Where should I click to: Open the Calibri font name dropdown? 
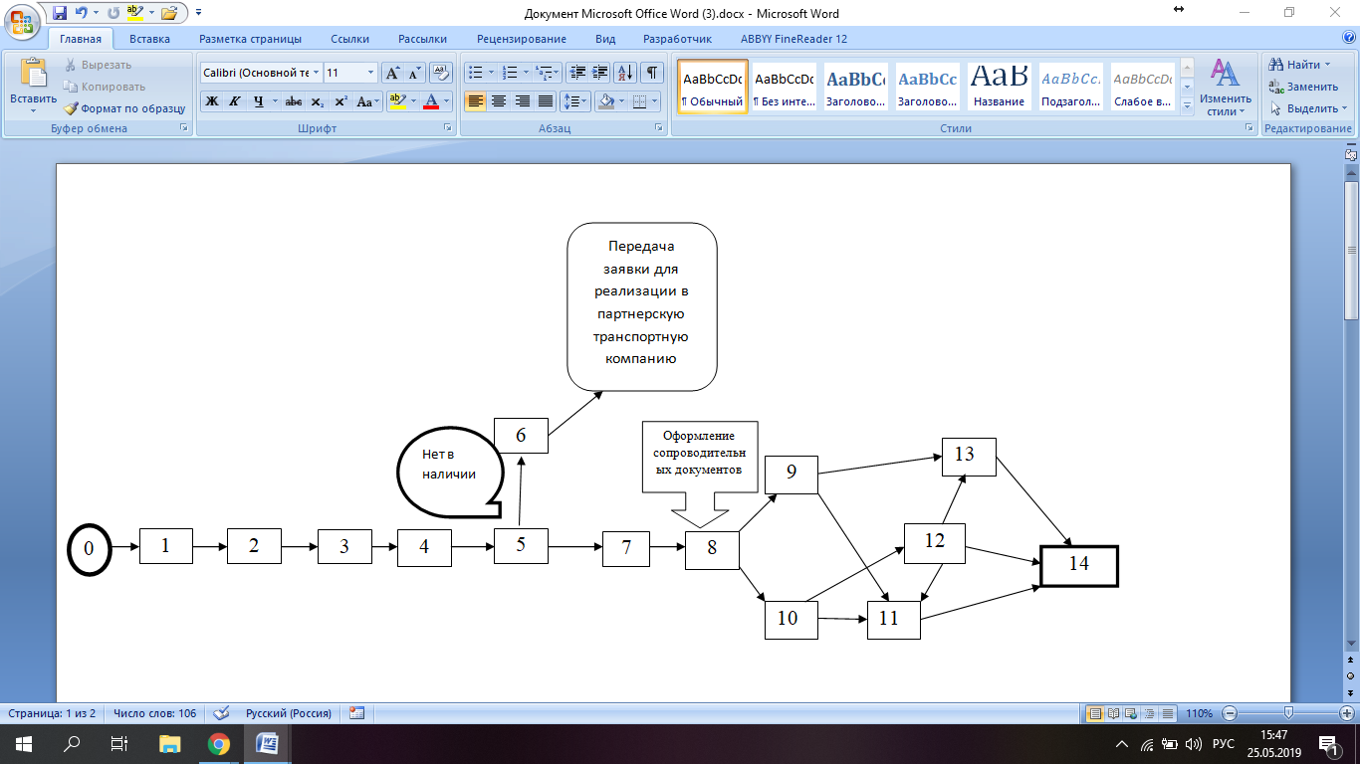click(317, 73)
